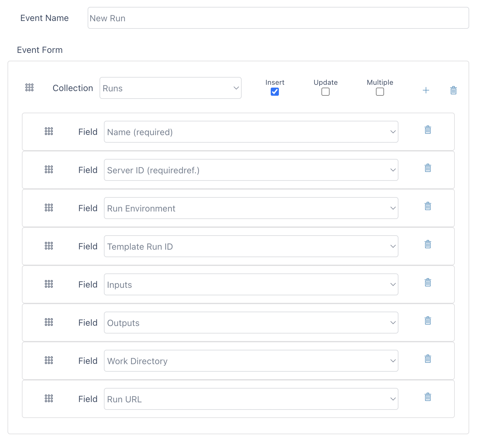Viewport: 477px width, 443px height.
Task: Grab the drag handle of Collection row
Action: [x=29, y=88]
